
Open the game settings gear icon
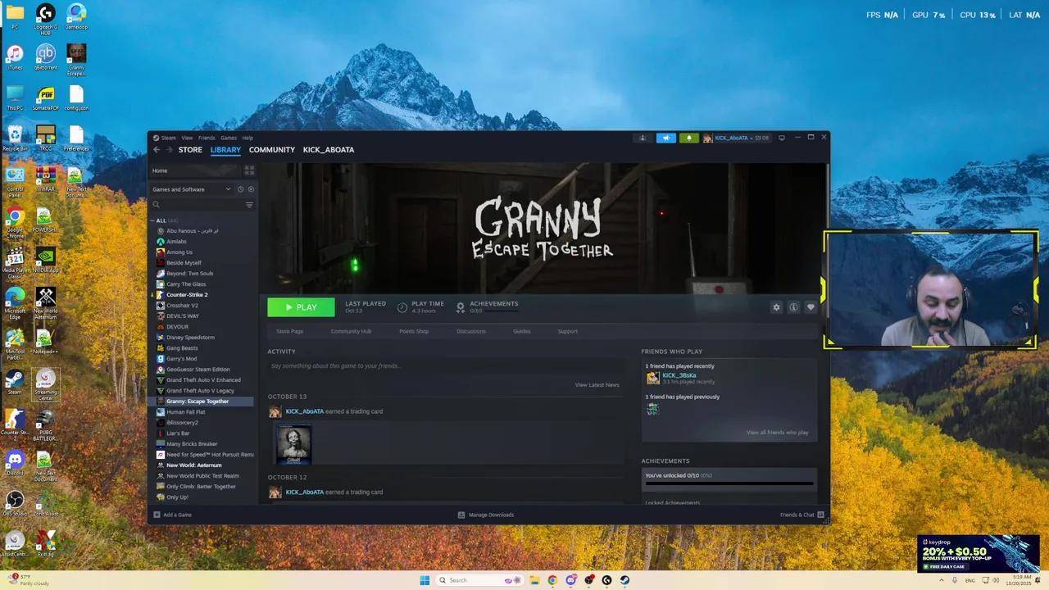776,307
